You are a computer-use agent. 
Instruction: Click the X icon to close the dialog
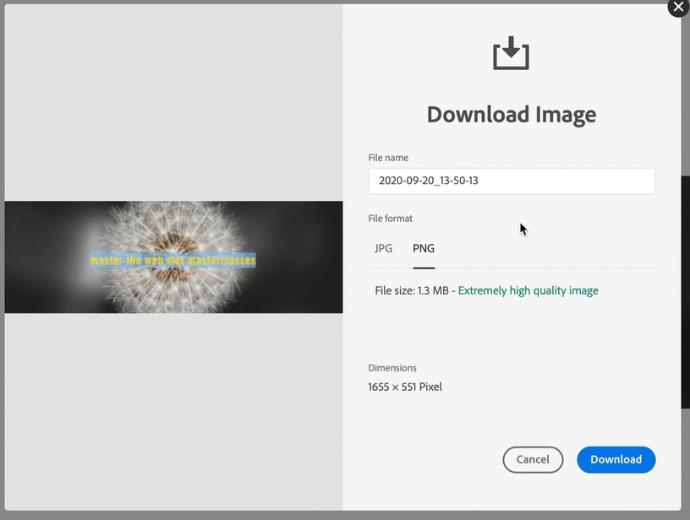(677, 8)
